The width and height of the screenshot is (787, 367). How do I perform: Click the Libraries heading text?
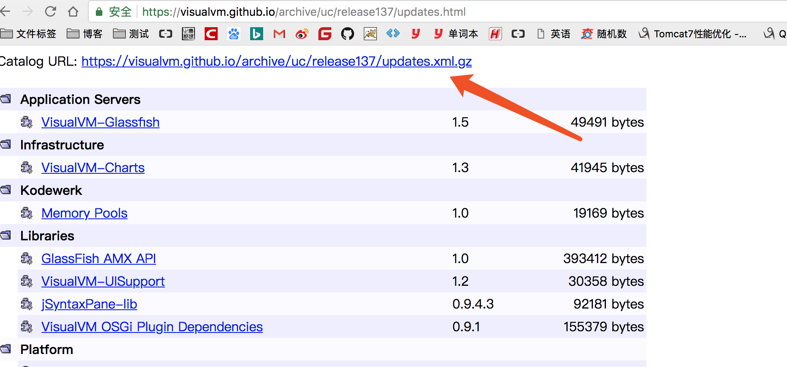pyautogui.click(x=47, y=236)
